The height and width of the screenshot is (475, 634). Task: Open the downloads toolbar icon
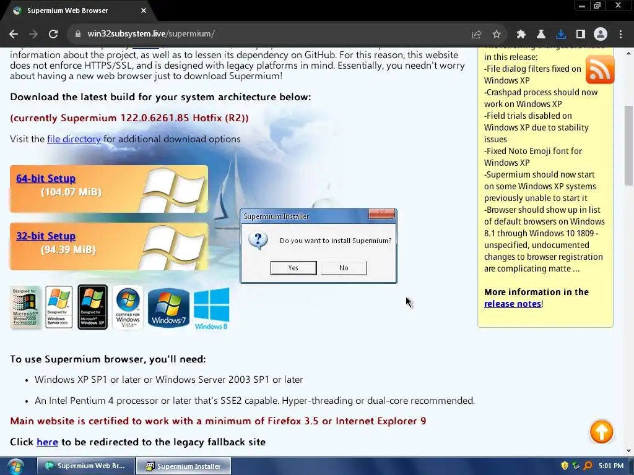560,35
